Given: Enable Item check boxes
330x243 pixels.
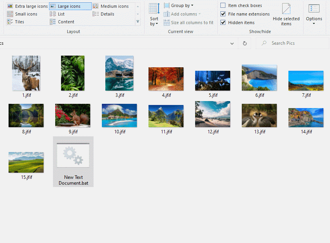Looking at the screenshot, I should click(223, 5).
